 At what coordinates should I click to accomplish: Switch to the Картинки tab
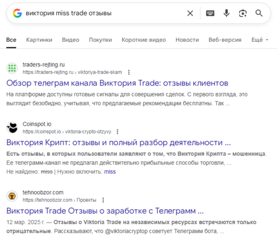pos(39,40)
